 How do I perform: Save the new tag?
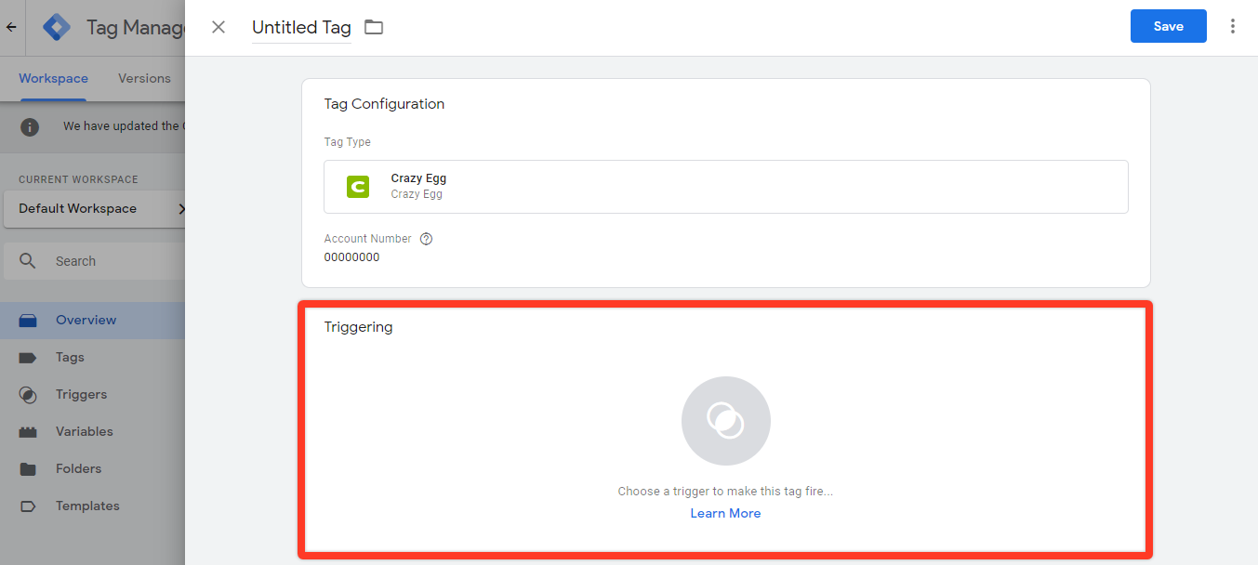[1168, 26]
